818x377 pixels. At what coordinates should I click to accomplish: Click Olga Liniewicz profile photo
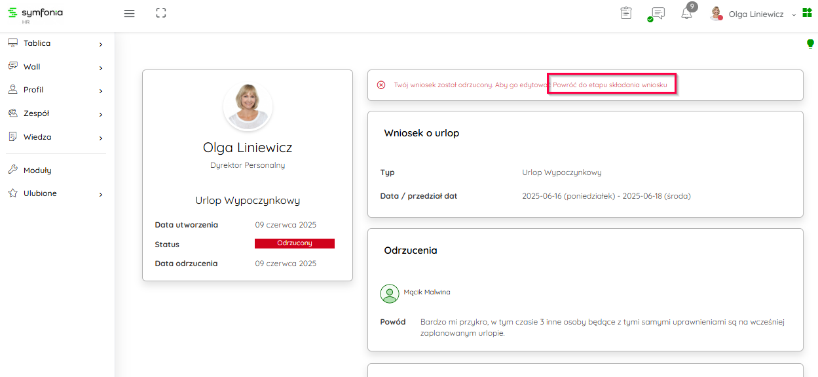248,105
